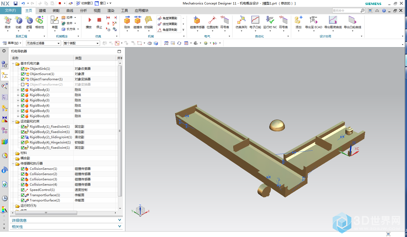Screen dimensions: 407x237
Task: Stop simulation with 停止 button
Action: pos(99,23)
